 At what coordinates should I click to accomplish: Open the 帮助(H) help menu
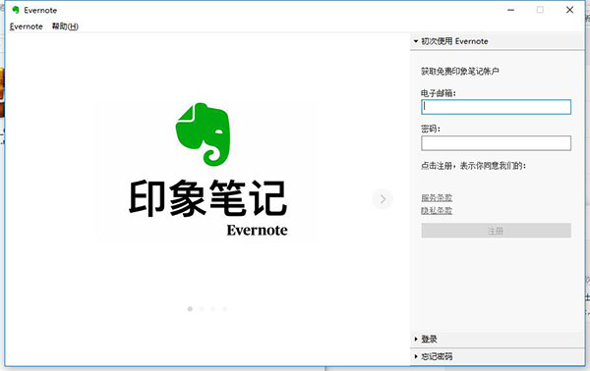click(65, 26)
